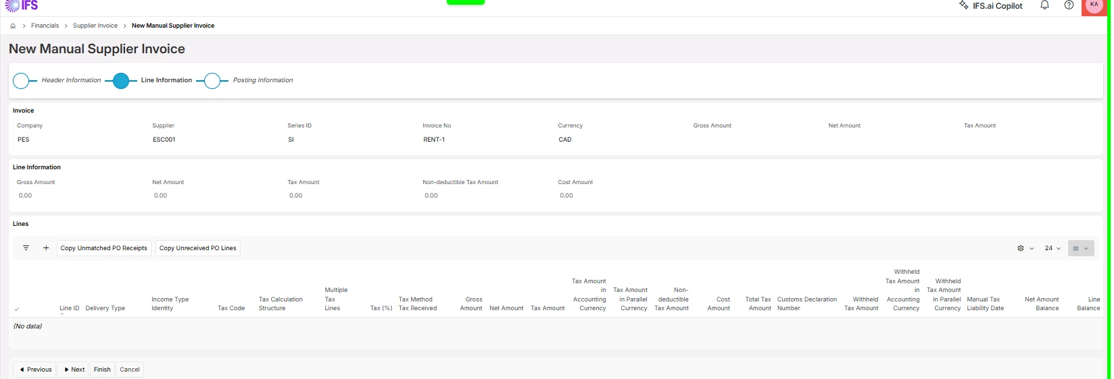Go back with Previous button
The height and width of the screenshot is (379, 1114).
34,370
